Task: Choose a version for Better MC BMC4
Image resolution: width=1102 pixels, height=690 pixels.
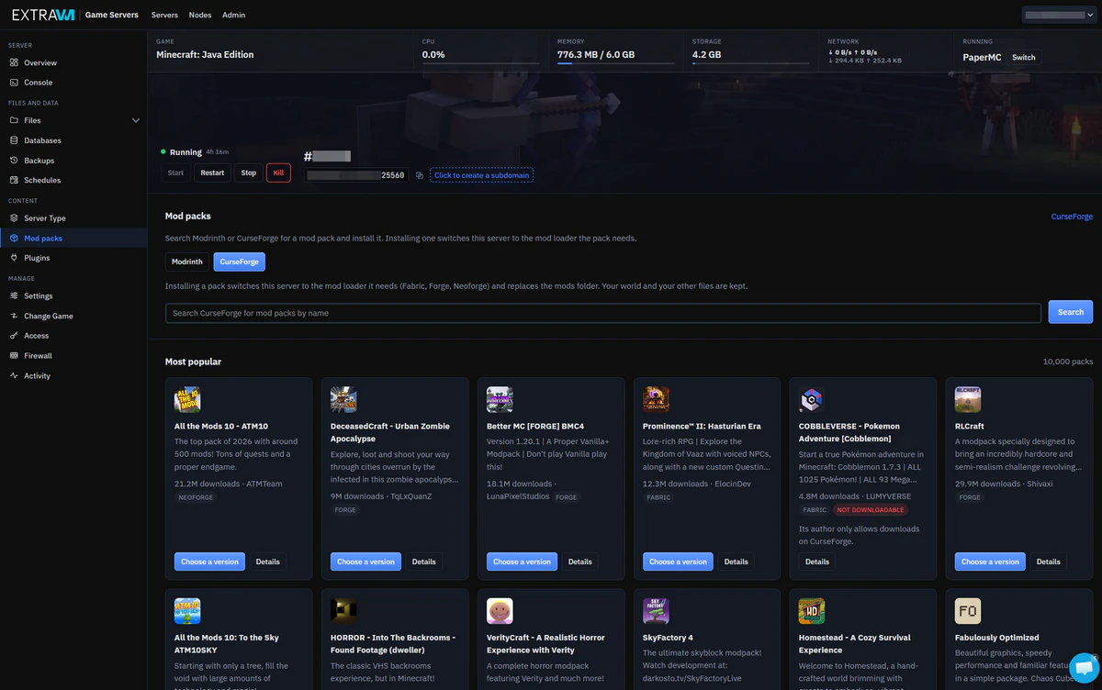Action: [x=523, y=562]
